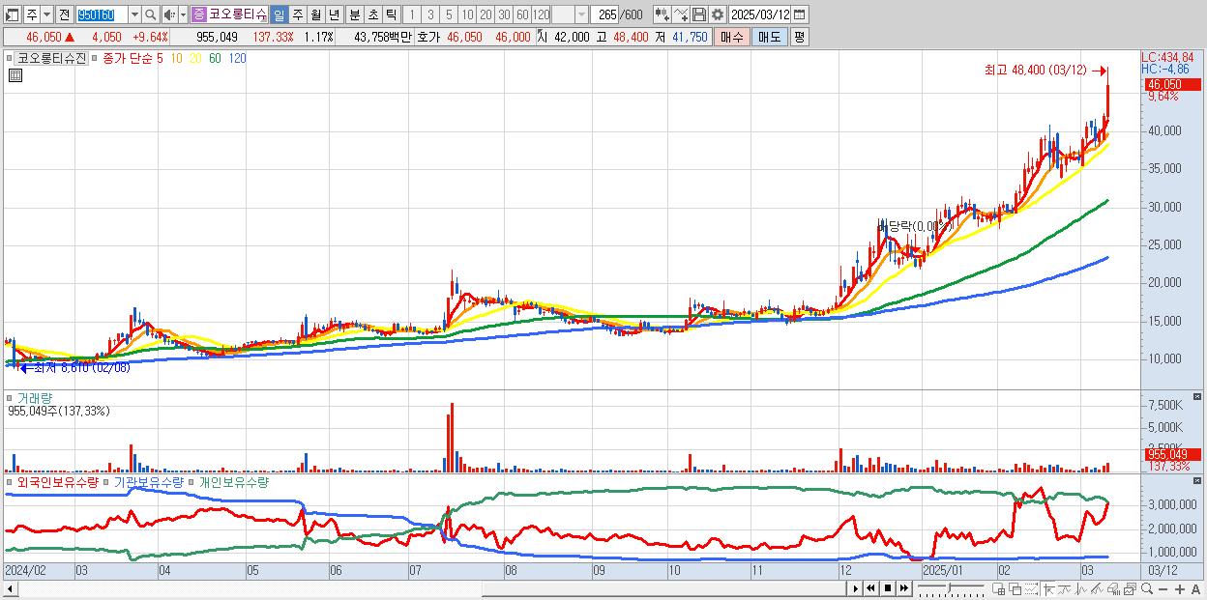Click the 매수 buy button

[732, 37]
